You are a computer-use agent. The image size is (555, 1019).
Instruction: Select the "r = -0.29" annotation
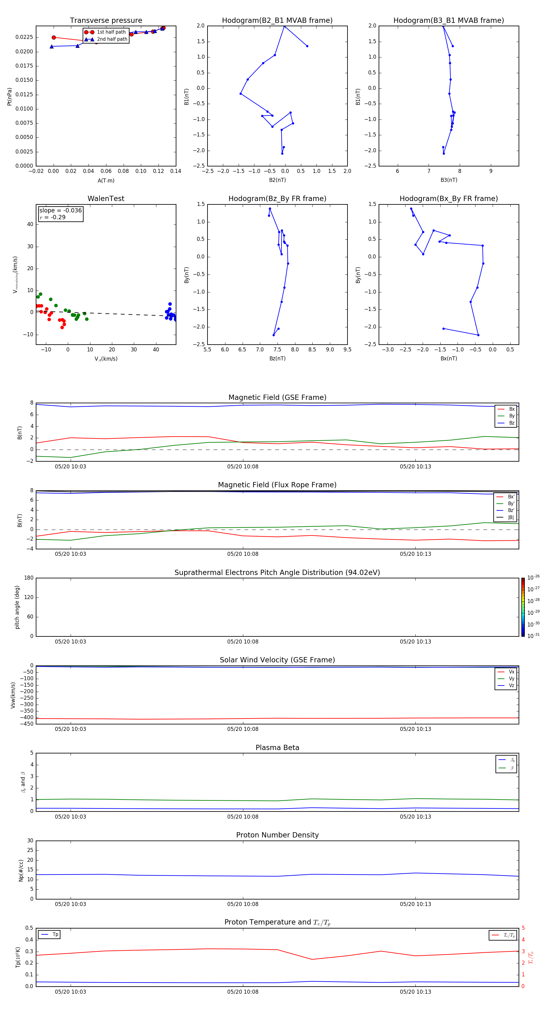tap(52, 217)
